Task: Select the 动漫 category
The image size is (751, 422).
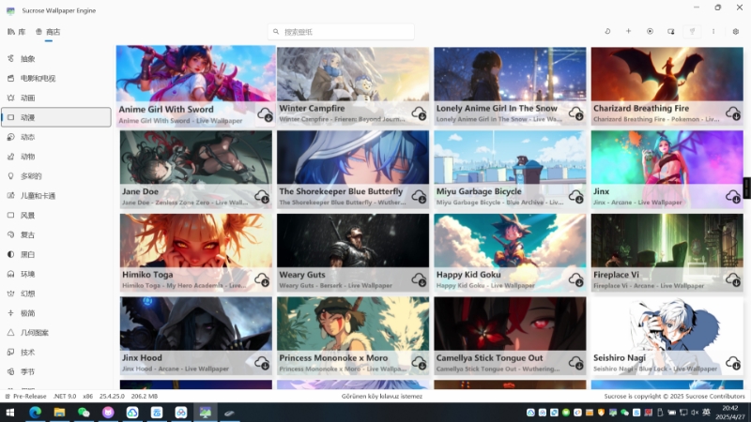Action: (56, 118)
